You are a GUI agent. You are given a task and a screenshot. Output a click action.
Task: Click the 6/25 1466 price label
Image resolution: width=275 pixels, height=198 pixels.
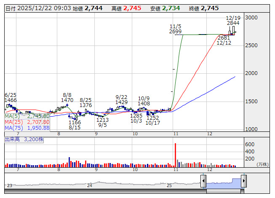coord(11,98)
